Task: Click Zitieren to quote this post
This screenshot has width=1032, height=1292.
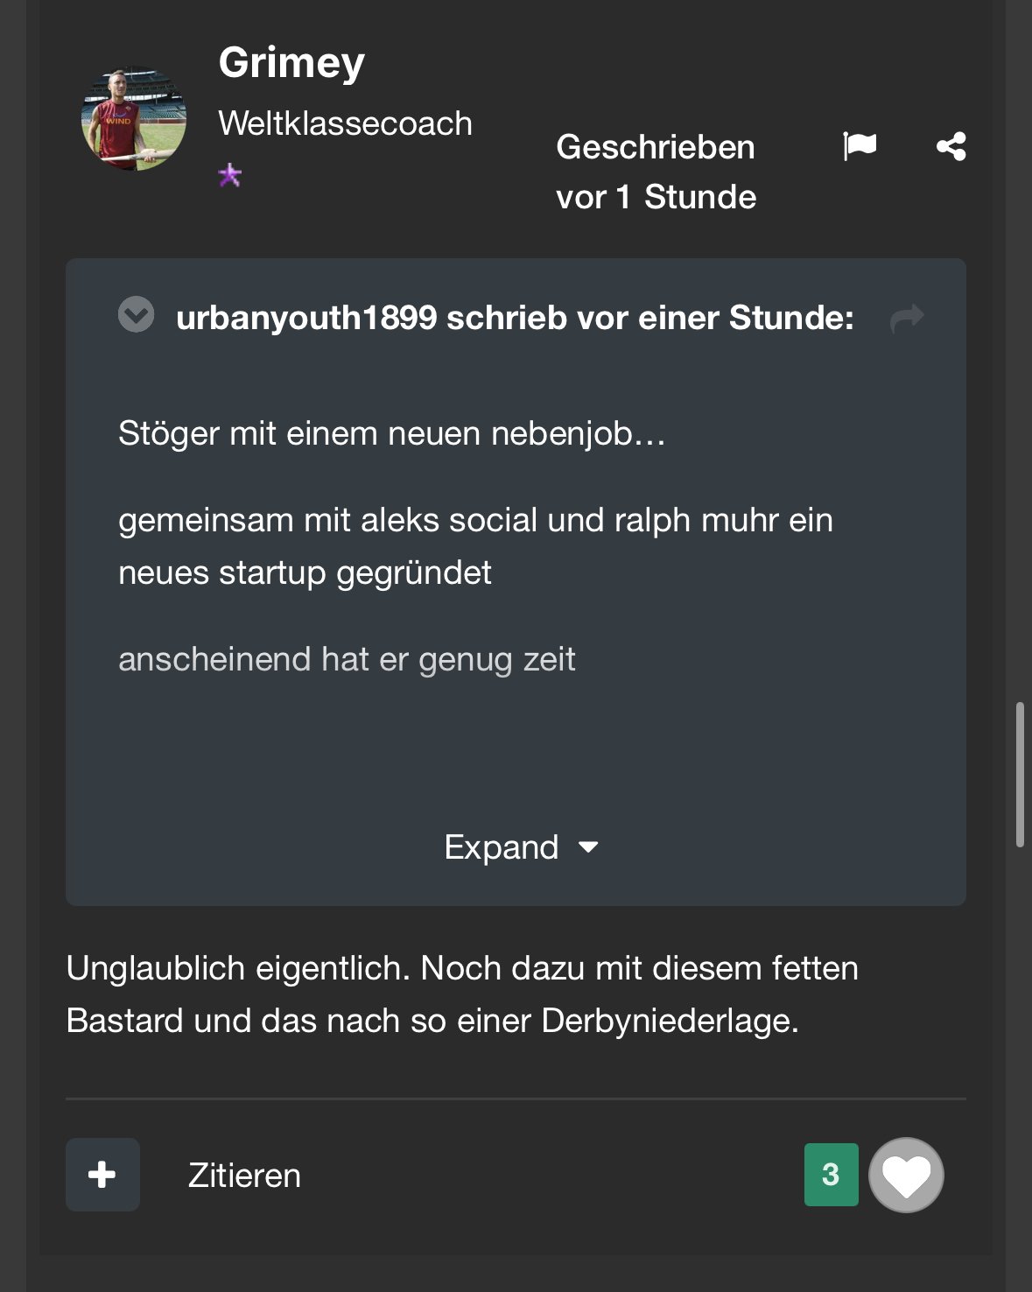Action: pos(244,1176)
